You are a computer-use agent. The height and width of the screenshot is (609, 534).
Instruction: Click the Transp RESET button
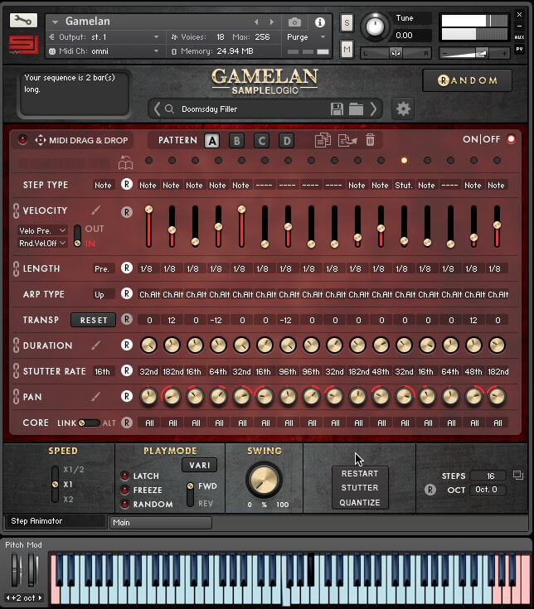coord(93,320)
